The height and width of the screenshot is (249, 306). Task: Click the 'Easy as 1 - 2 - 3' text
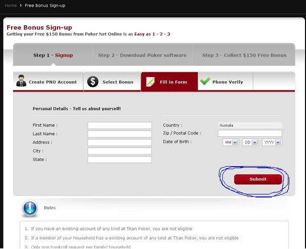point(152,34)
